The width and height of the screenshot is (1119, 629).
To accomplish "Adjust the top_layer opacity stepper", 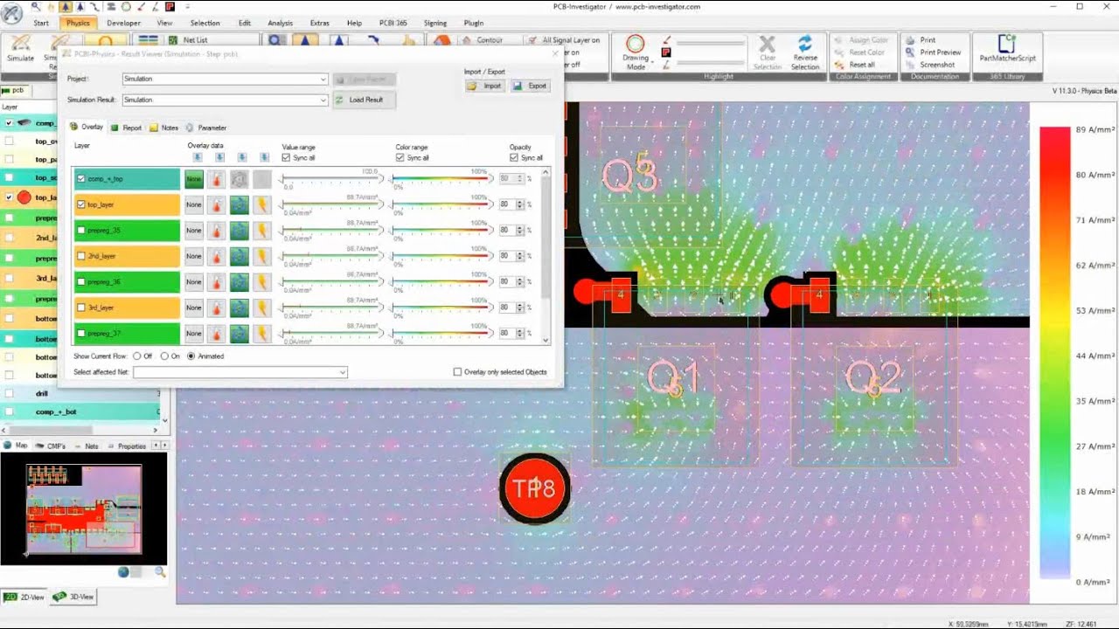I will [519, 204].
